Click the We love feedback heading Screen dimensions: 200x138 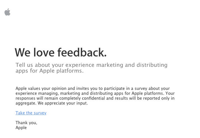click(61, 53)
